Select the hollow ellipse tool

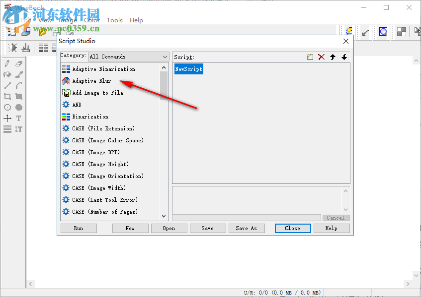pos(7,108)
